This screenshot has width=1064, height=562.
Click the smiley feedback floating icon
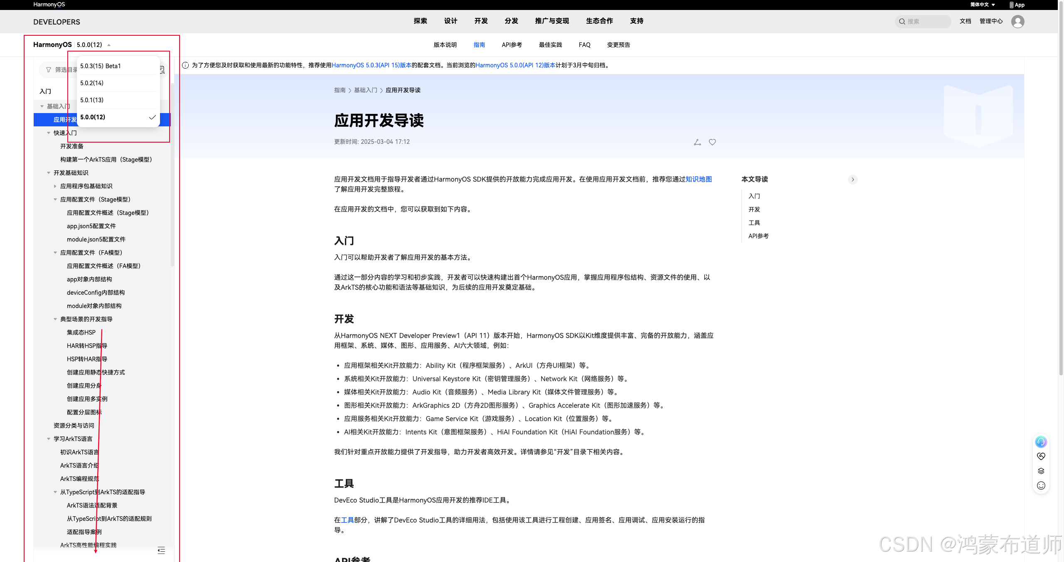coord(1041,486)
